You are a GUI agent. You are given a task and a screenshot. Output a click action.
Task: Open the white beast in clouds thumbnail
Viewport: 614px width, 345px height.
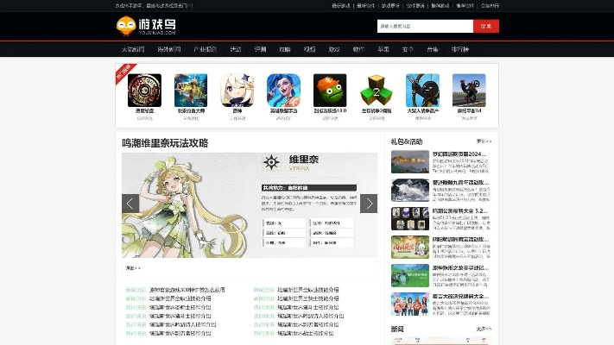[x=410, y=190]
